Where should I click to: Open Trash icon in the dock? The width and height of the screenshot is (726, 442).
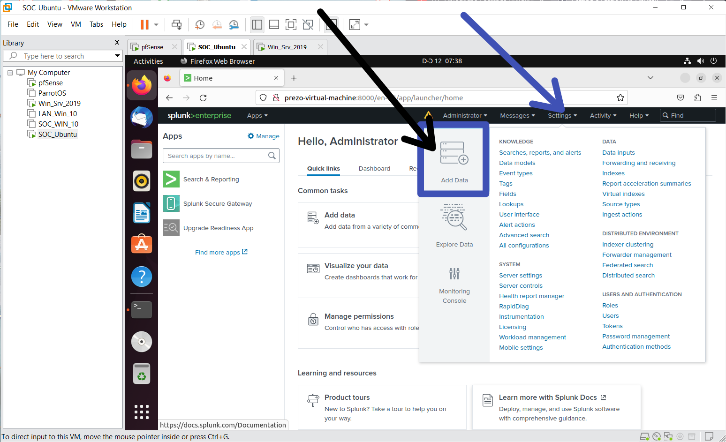pyautogui.click(x=142, y=374)
